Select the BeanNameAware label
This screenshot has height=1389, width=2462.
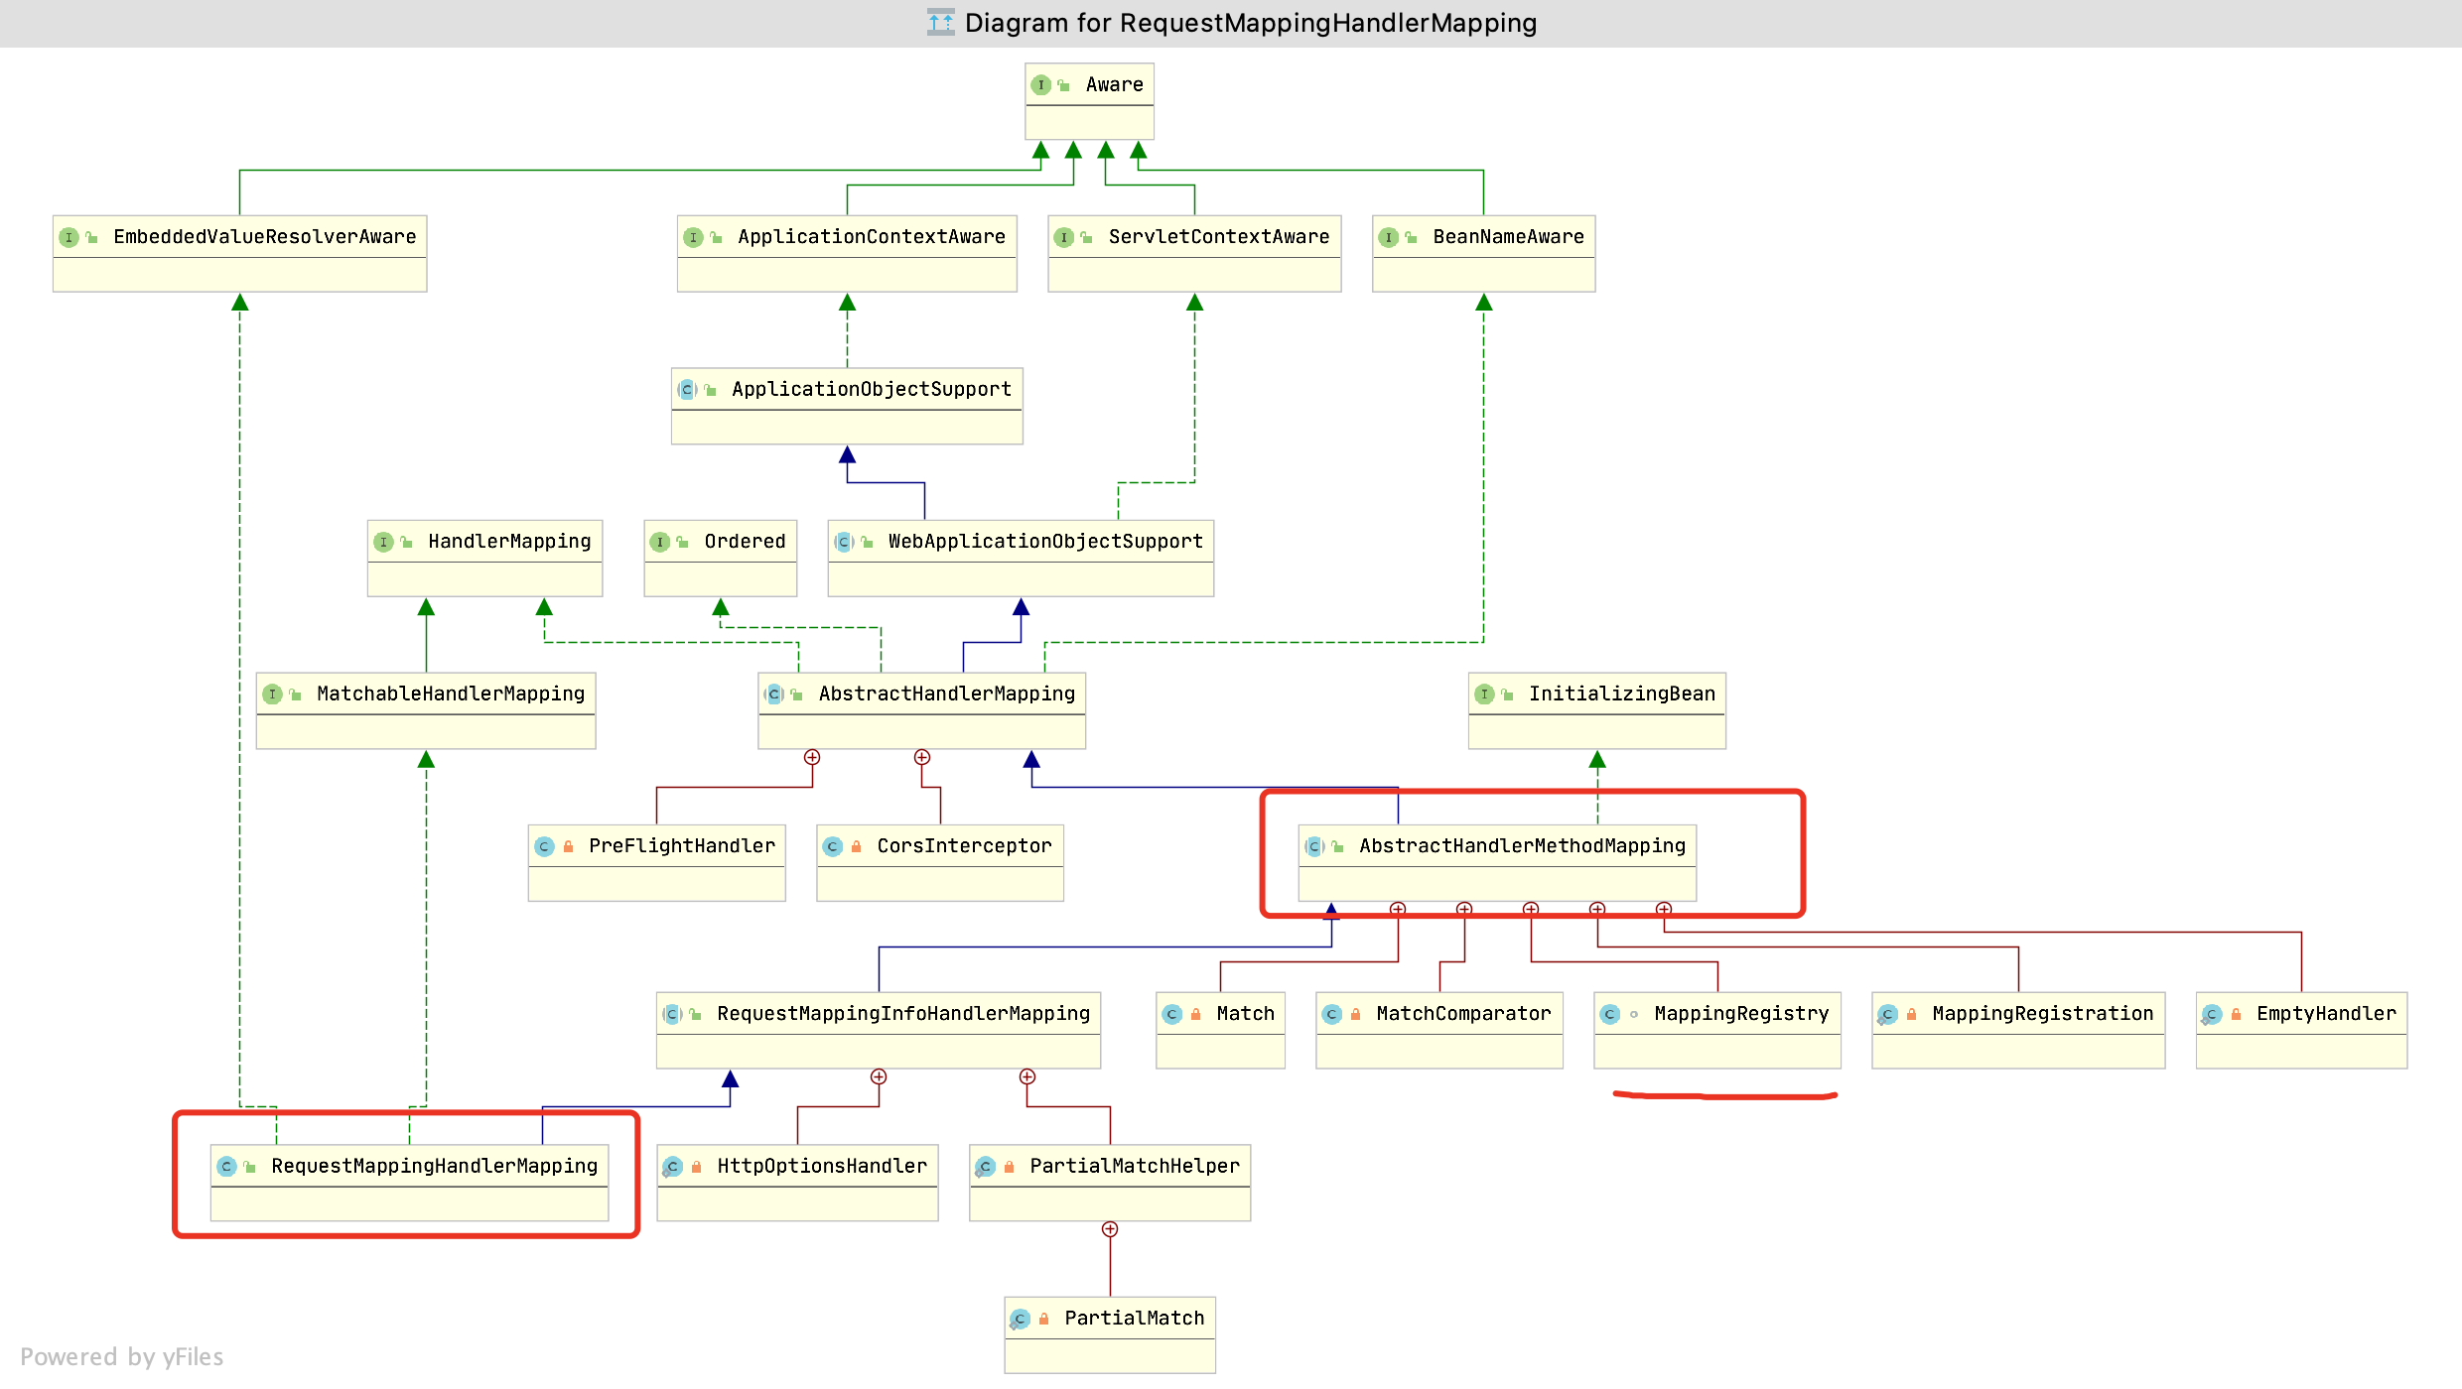pyautogui.click(x=1509, y=237)
